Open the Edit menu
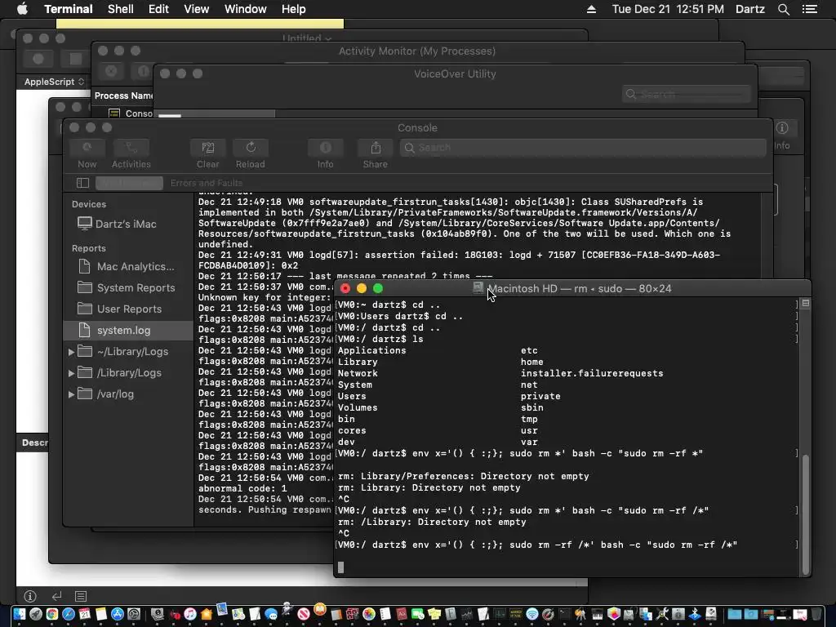This screenshot has width=836, height=627. [158, 9]
